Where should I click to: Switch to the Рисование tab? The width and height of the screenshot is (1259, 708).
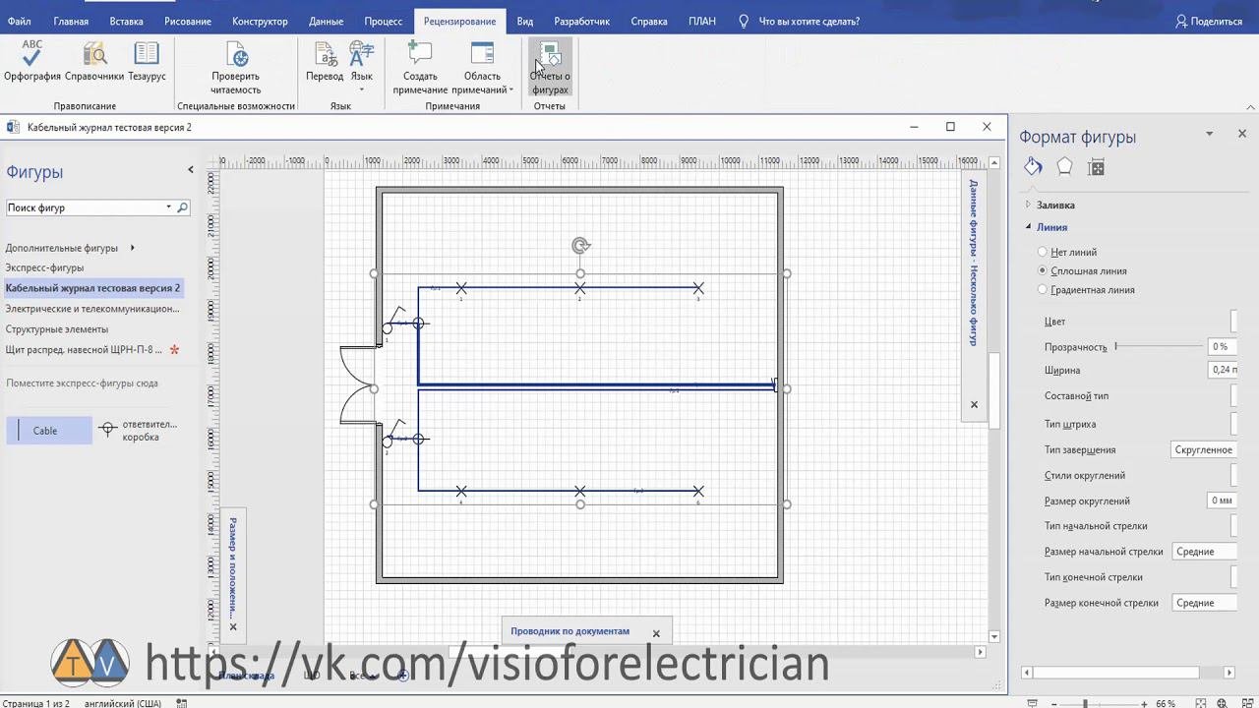click(188, 21)
